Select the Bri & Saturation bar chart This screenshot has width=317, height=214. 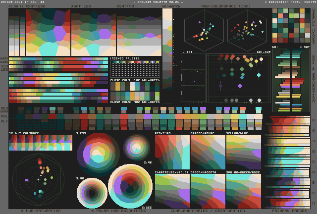[x=291, y=80]
